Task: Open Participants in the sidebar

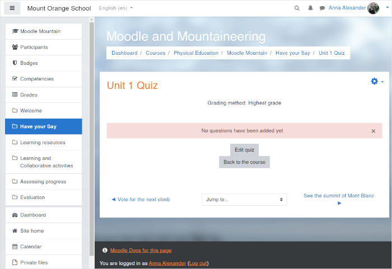Action: (x=44, y=47)
